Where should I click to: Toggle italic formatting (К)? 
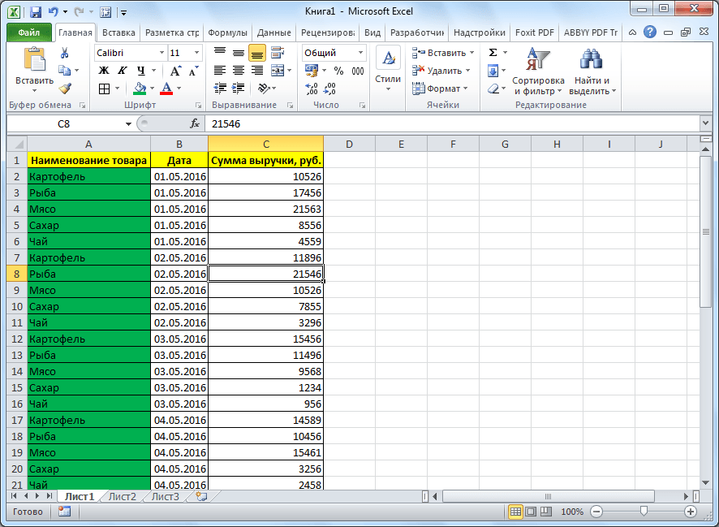tap(123, 71)
